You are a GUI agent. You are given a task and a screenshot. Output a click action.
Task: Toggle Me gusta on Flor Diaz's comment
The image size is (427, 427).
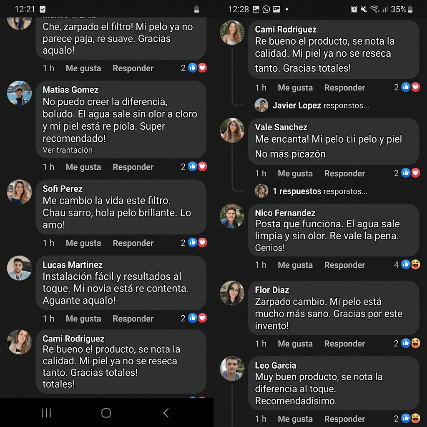tap(295, 344)
